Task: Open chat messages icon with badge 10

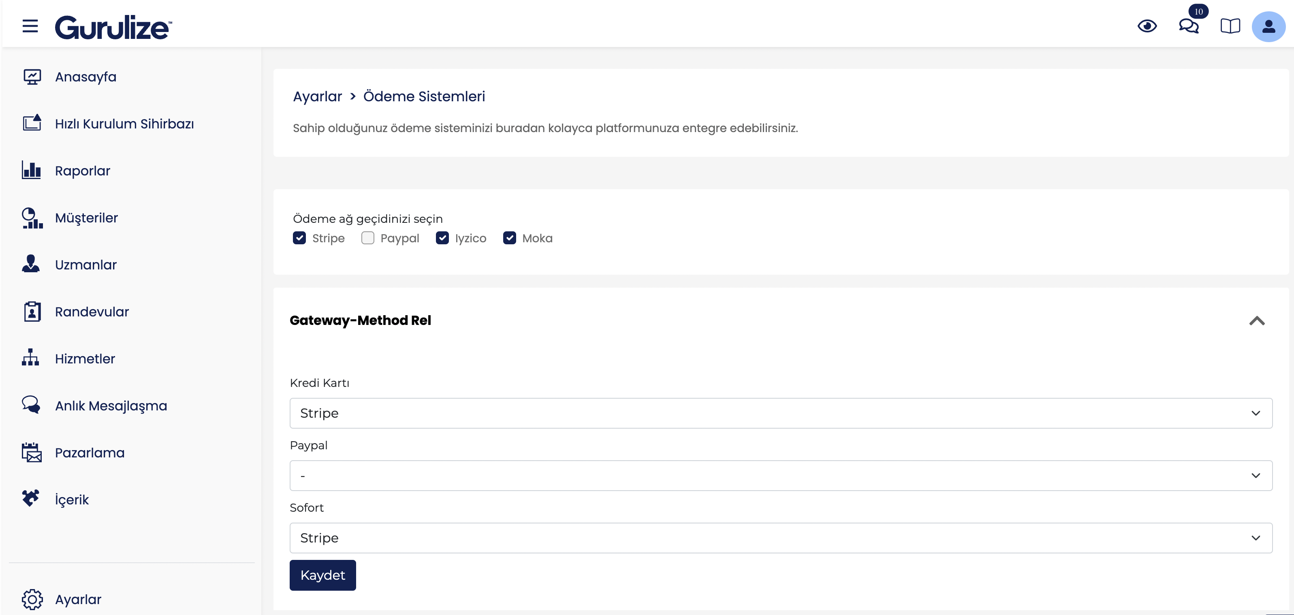Action: 1189,26
